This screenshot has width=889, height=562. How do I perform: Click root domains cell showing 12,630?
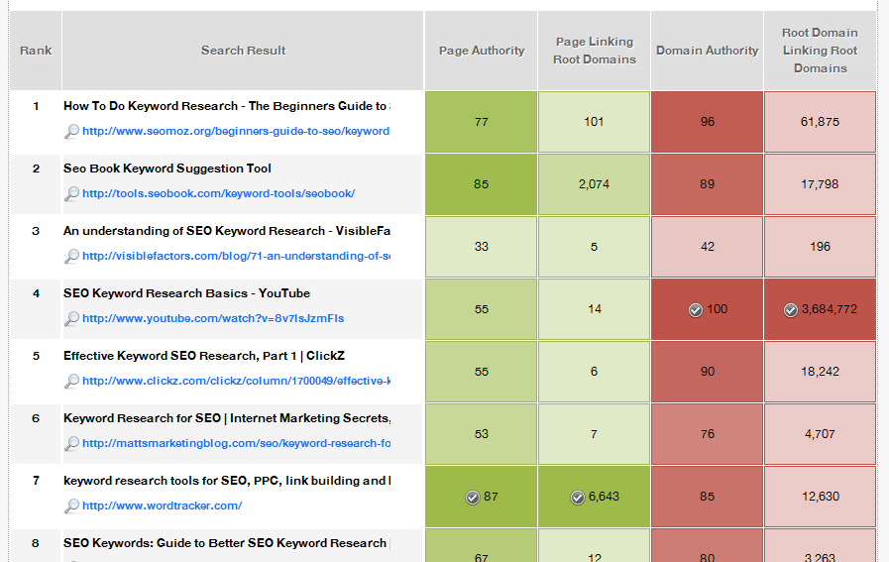tap(820, 497)
